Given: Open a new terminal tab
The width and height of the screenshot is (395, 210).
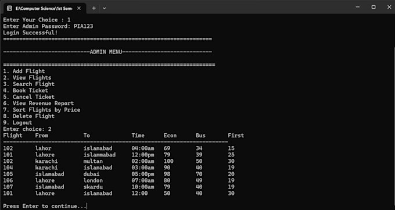Looking at the screenshot, I should tap(94, 8).
